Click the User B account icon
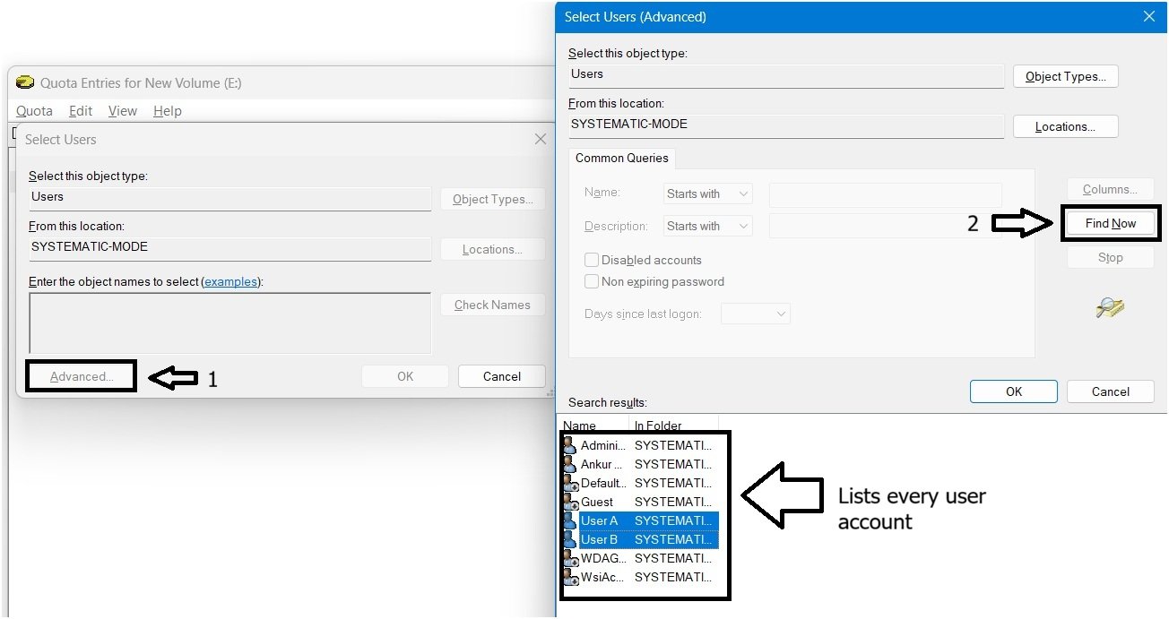 point(569,539)
